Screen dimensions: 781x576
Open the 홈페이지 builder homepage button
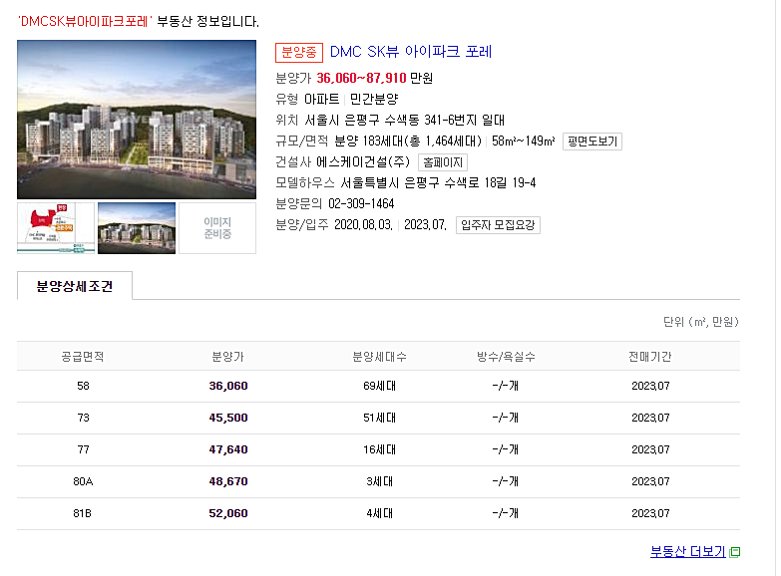(x=443, y=162)
